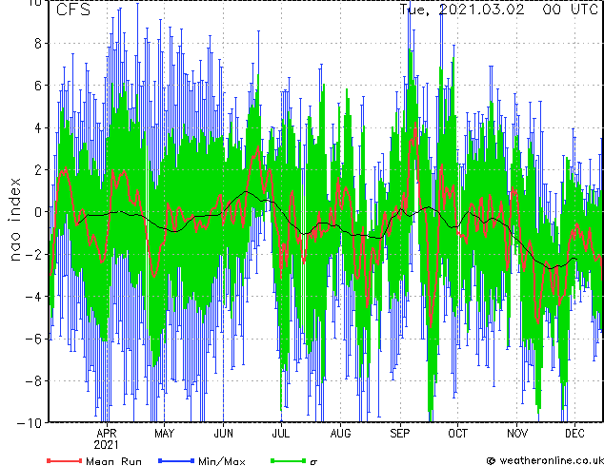This screenshot has width=604, height=466.
Task: Click the OCT month label
Action: pyautogui.click(x=457, y=434)
